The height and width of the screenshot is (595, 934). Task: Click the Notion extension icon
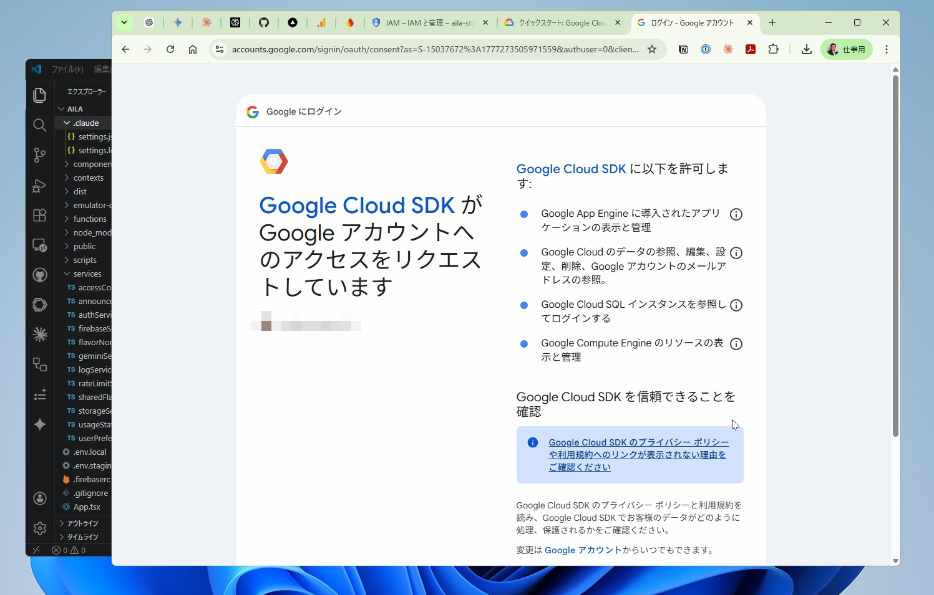(x=683, y=49)
